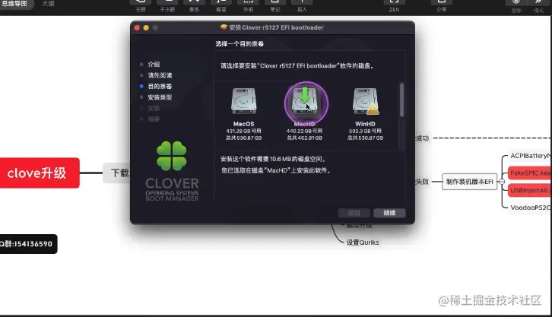Click the four-leaf Clover logo in installer
This screenshot has height=317, width=552.
[171, 156]
